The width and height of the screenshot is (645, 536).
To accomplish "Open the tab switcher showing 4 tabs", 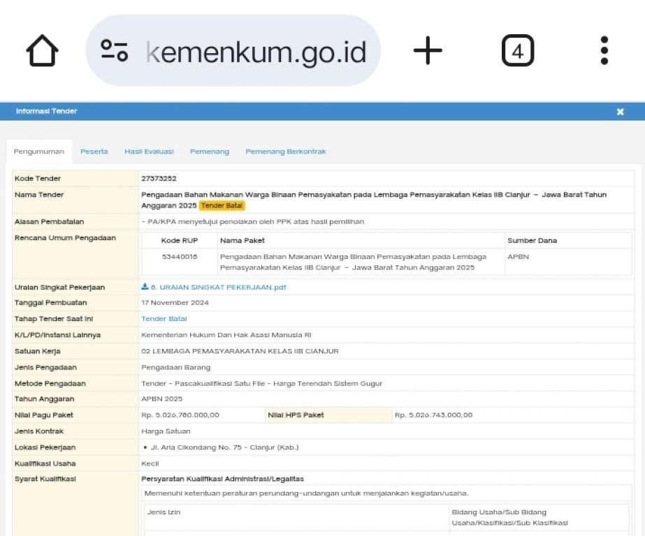I will pos(518,50).
